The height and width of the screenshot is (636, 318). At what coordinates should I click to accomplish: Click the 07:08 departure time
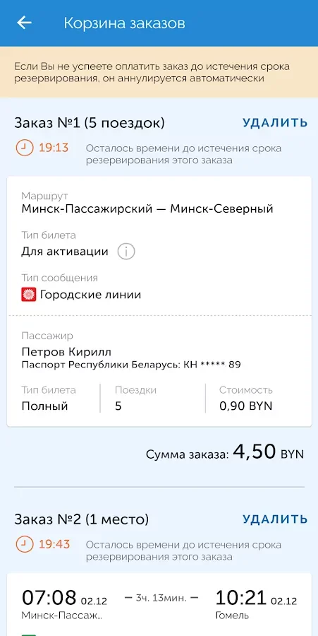pyautogui.click(x=49, y=597)
